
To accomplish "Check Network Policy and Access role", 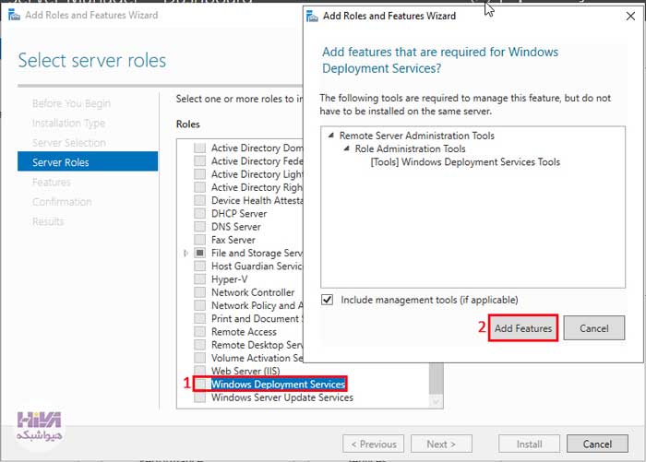I will click(200, 305).
